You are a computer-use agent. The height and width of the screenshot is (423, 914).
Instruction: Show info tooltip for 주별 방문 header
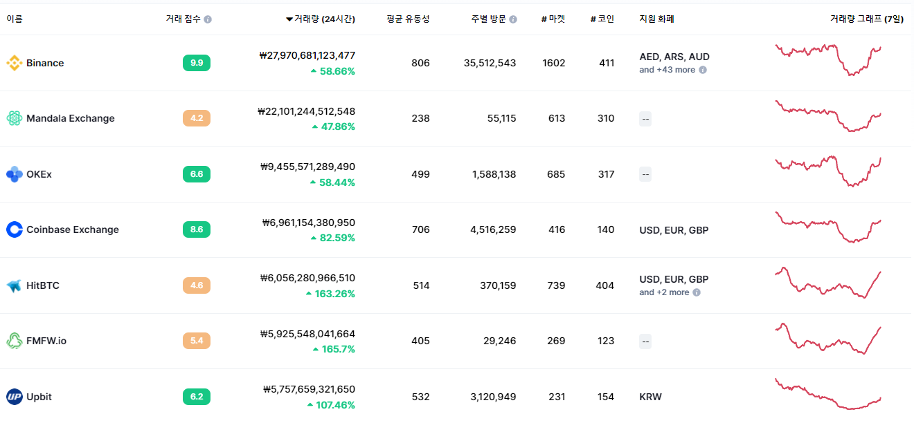coord(513,19)
